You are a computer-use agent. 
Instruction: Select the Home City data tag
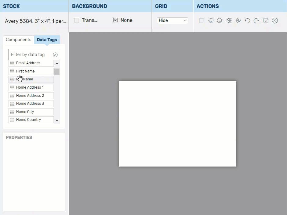point(31,112)
